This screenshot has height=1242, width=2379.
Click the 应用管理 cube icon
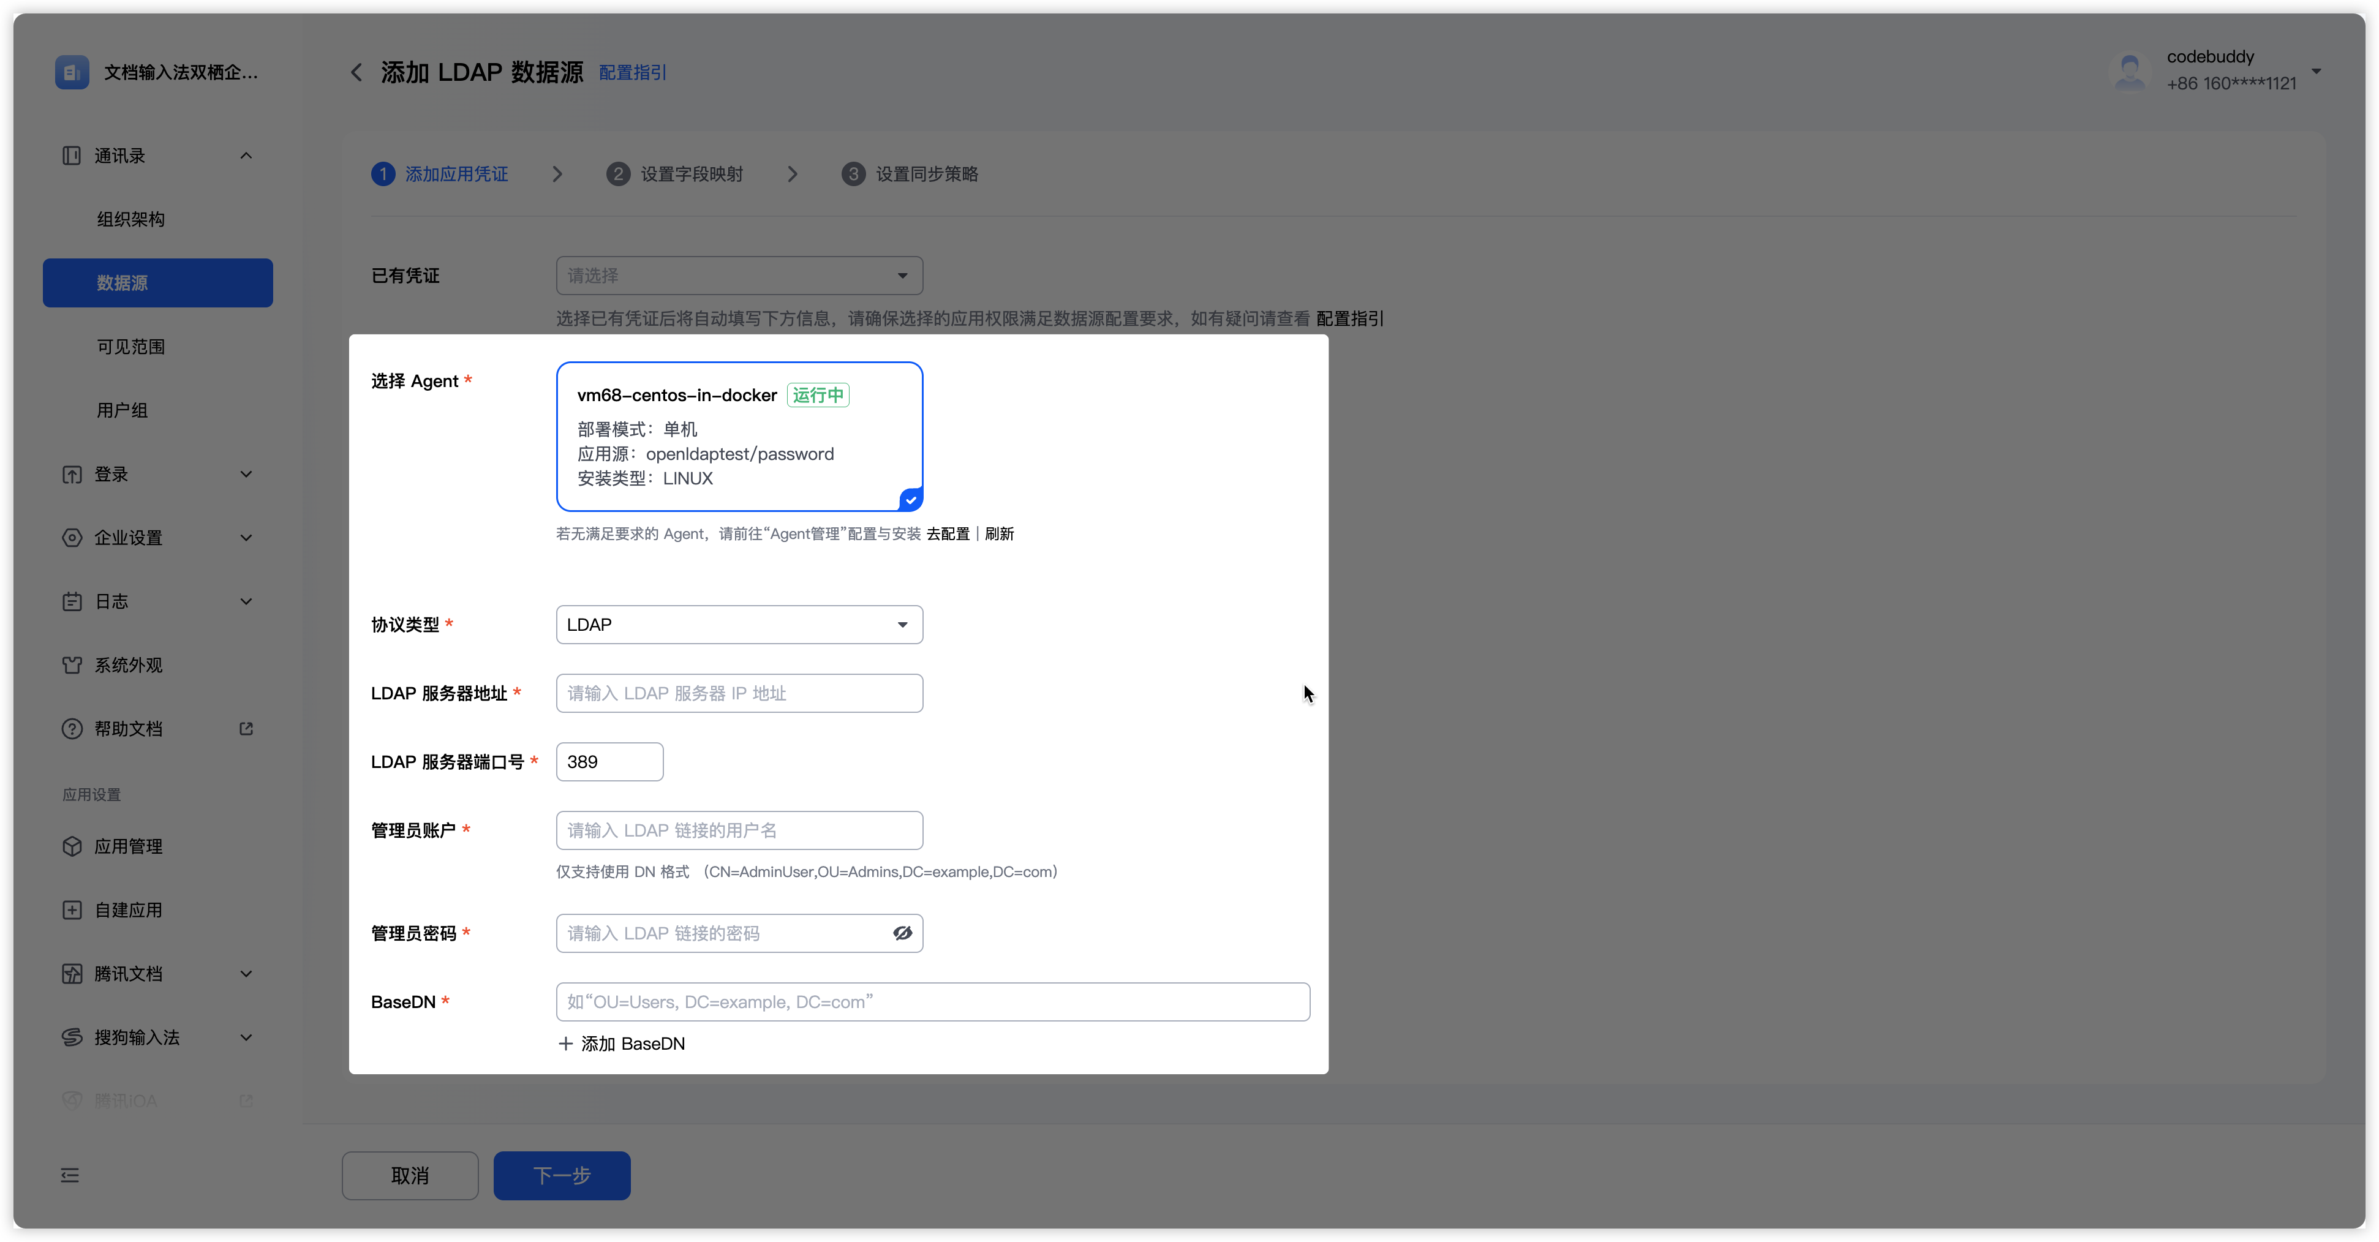click(x=72, y=846)
